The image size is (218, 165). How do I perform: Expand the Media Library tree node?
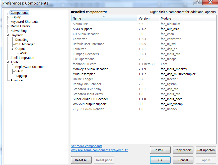coord(8,26)
